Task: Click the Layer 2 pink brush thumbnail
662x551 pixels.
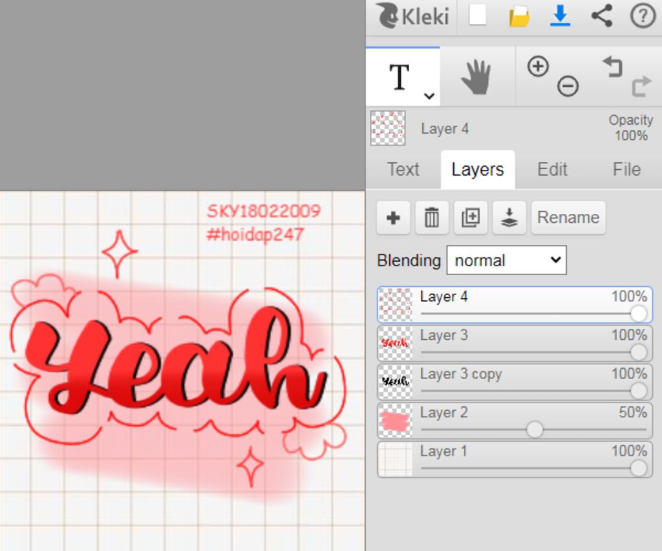Action: (395, 421)
